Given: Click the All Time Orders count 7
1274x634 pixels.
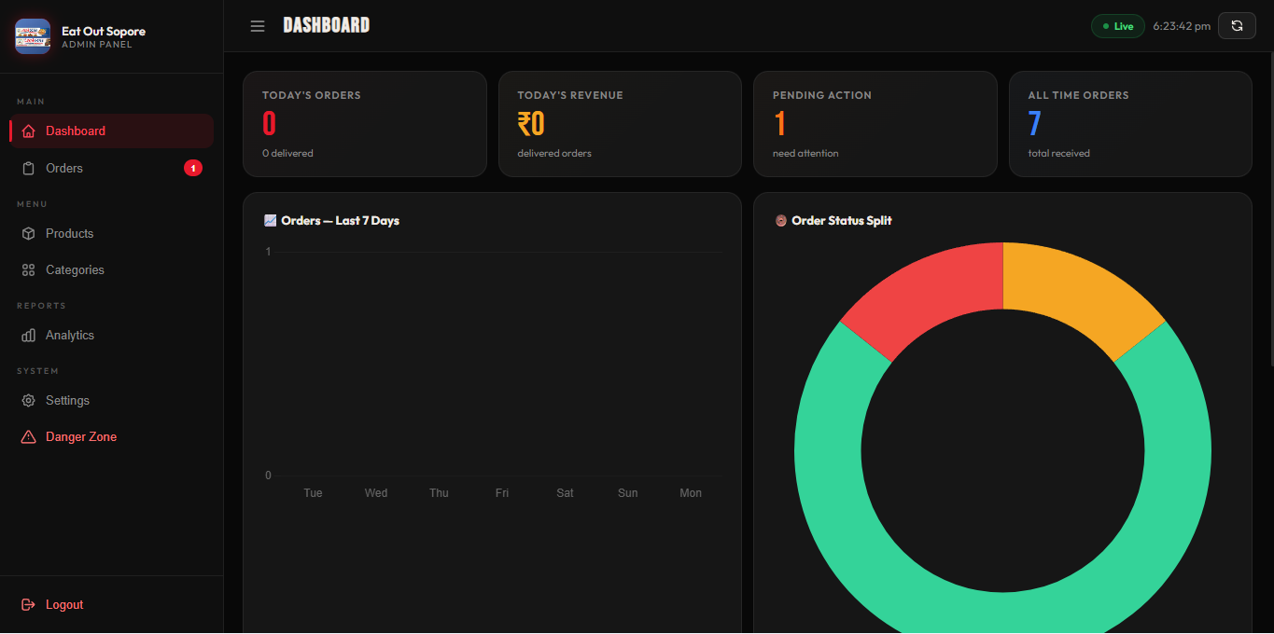Looking at the screenshot, I should click(1034, 124).
